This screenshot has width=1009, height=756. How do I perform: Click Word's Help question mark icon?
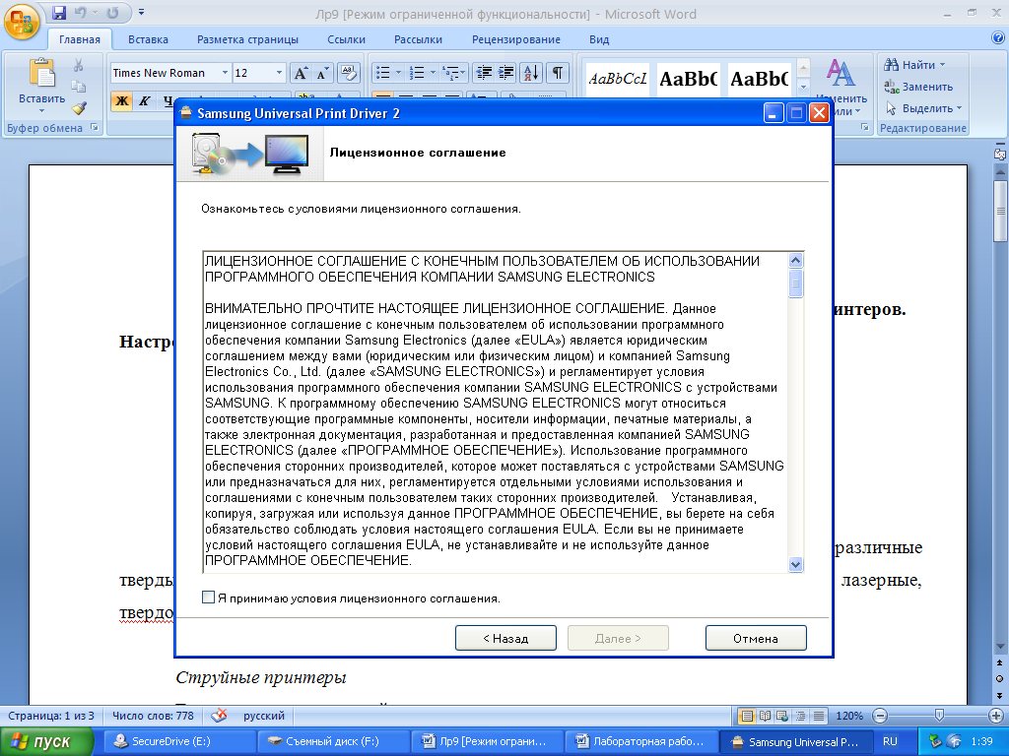coord(998,38)
